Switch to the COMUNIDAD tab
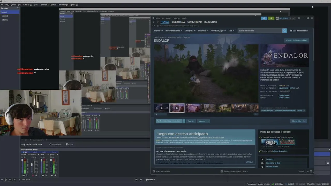 tap(194, 22)
